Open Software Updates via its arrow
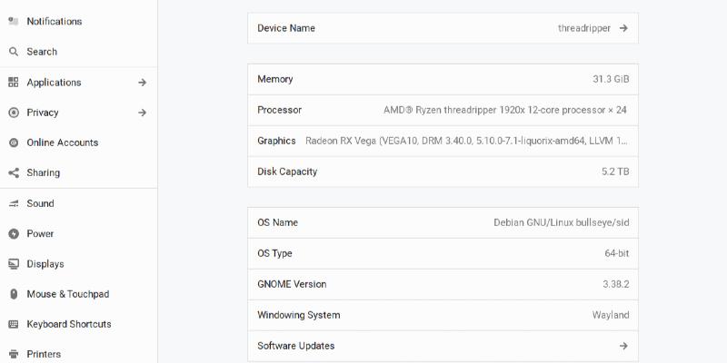This screenshot has height=363, width=727. (623, 346)
